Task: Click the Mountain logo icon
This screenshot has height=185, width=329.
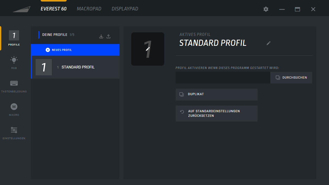Action: click(x=22, y=9)
